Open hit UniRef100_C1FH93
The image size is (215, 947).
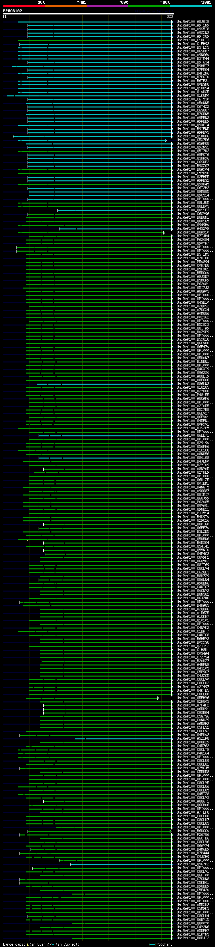coord(193,44)
